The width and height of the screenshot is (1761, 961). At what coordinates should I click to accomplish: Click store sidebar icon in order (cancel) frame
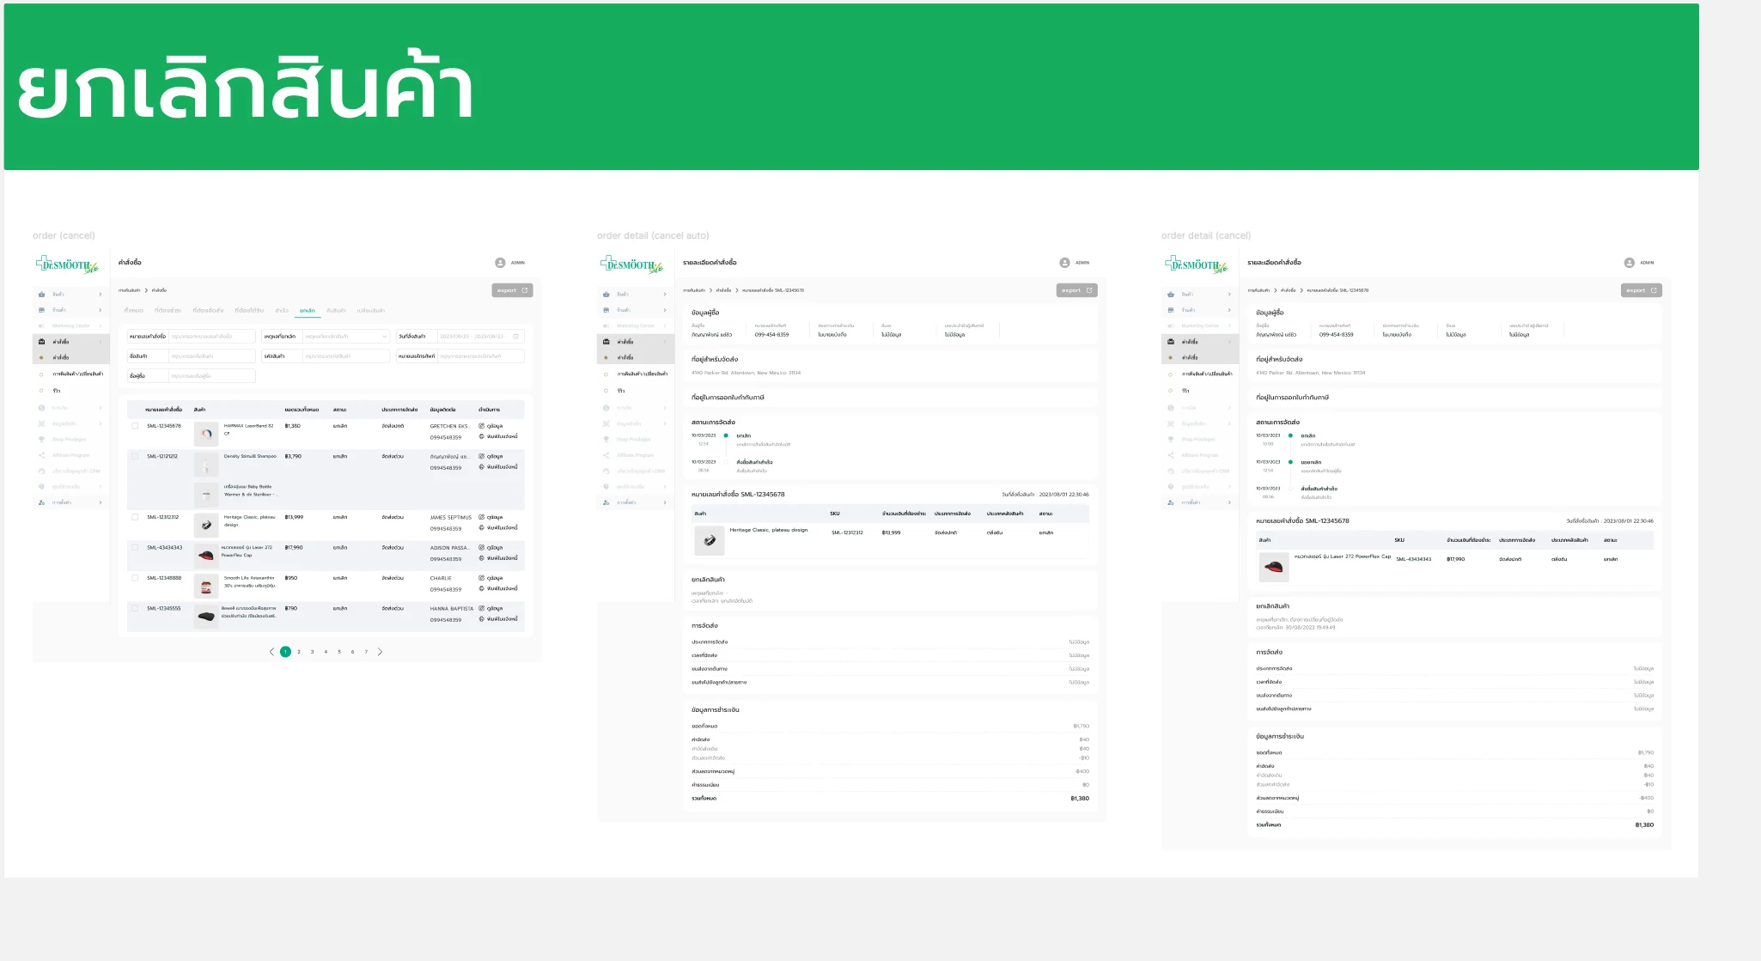coord(41,310)
